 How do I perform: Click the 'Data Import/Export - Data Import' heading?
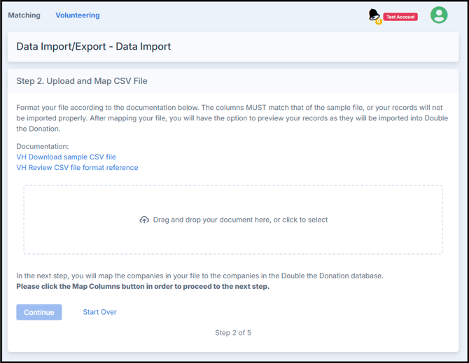[94, 47]
